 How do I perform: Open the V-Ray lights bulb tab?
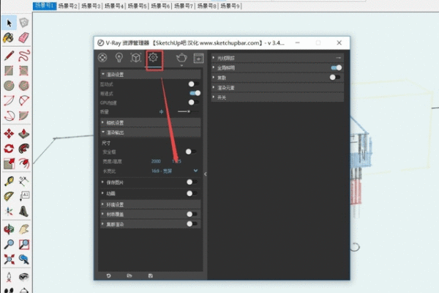[x=119, y=58]
